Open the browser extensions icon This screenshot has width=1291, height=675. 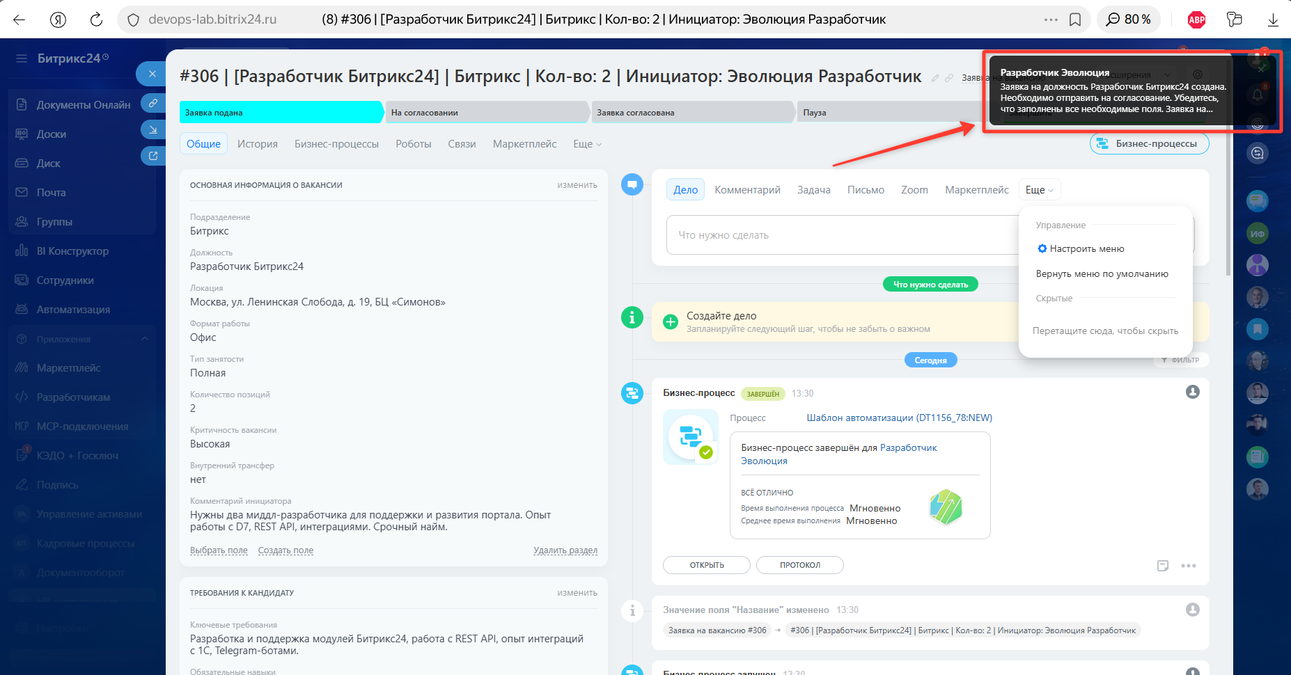(x=1234, y=19)
